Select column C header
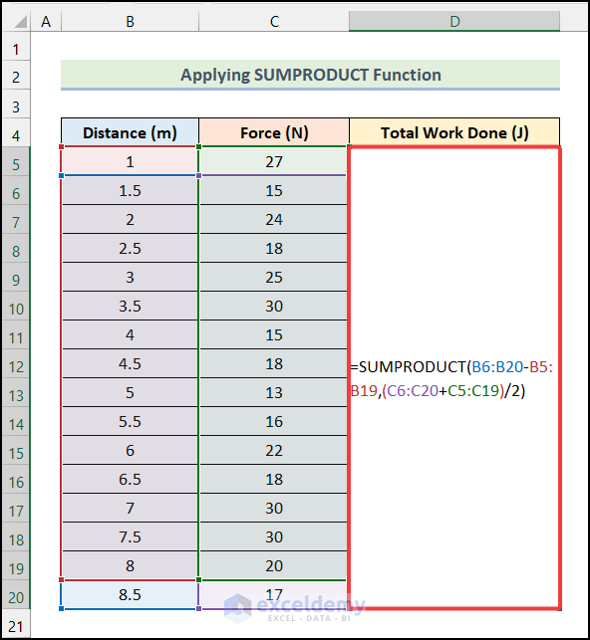Viewport: 590px width, 640px height. coord(274,21)
